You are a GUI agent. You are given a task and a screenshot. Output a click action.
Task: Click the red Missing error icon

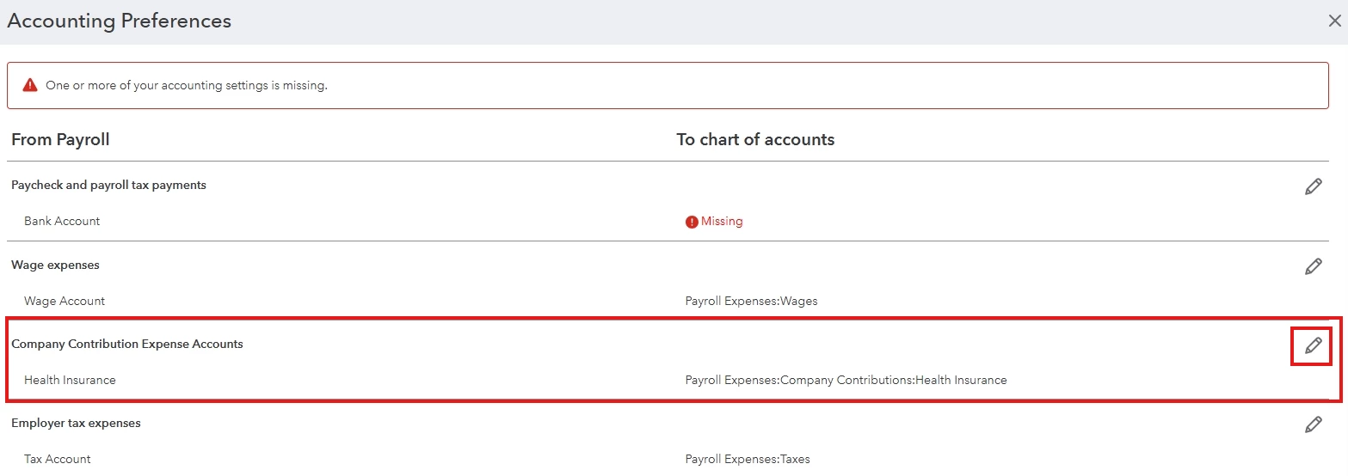click(692, 222)
